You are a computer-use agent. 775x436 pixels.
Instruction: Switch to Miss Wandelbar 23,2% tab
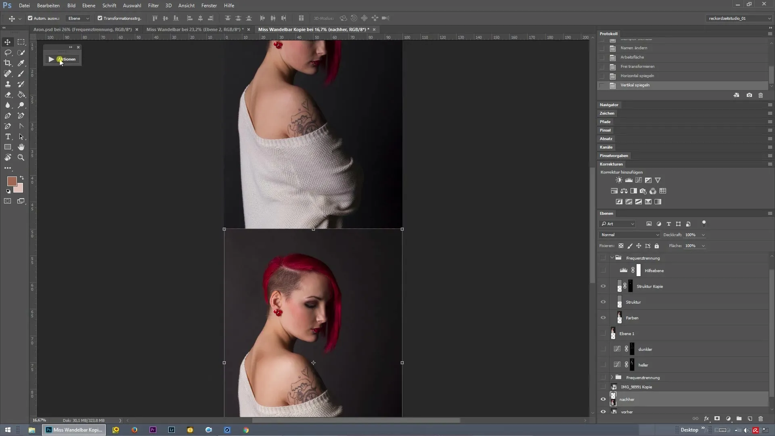click(x=195, y=29)
